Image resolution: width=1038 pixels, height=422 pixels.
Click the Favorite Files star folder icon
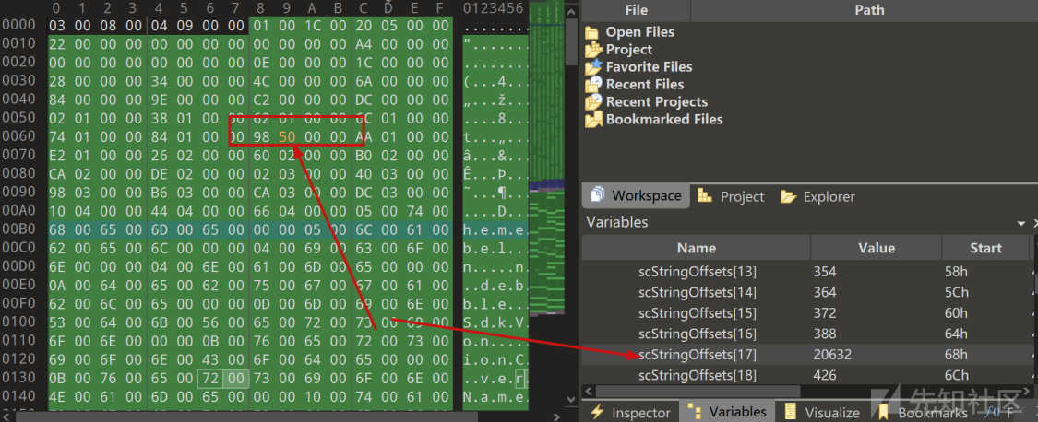[x=592, y=67]
